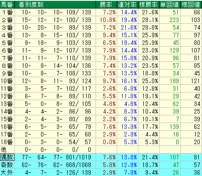
Task: Click the 連対率 column header
Action: [x=127, y=4]
